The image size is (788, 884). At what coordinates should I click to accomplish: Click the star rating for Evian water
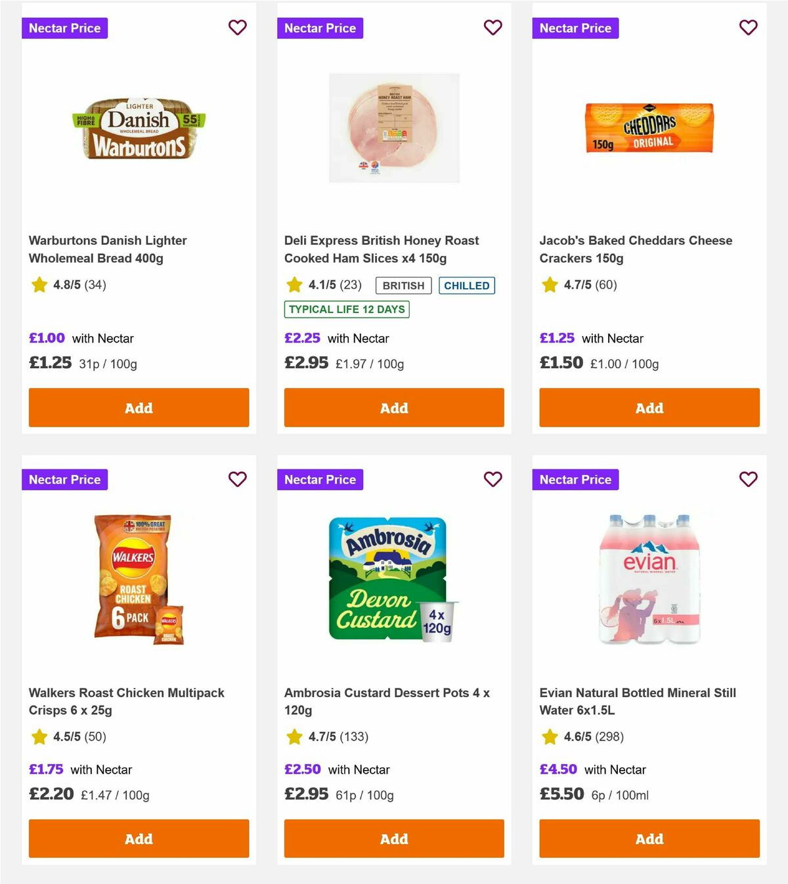pos(569,737)
